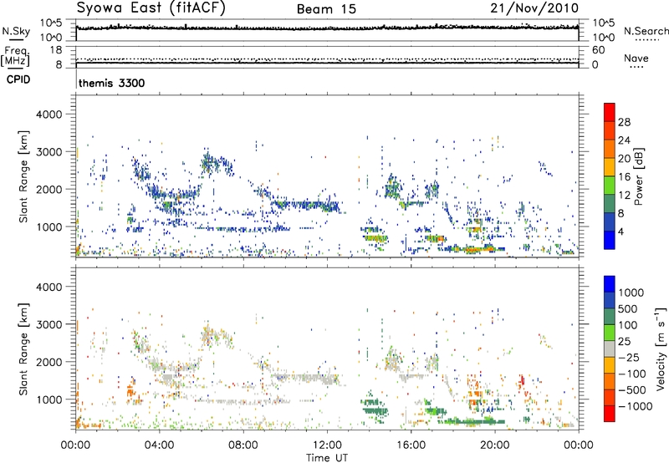This screenshot has height=463, width=669.
Task: Click the '-25' value on the velocity scale
Action: point(629,358)
